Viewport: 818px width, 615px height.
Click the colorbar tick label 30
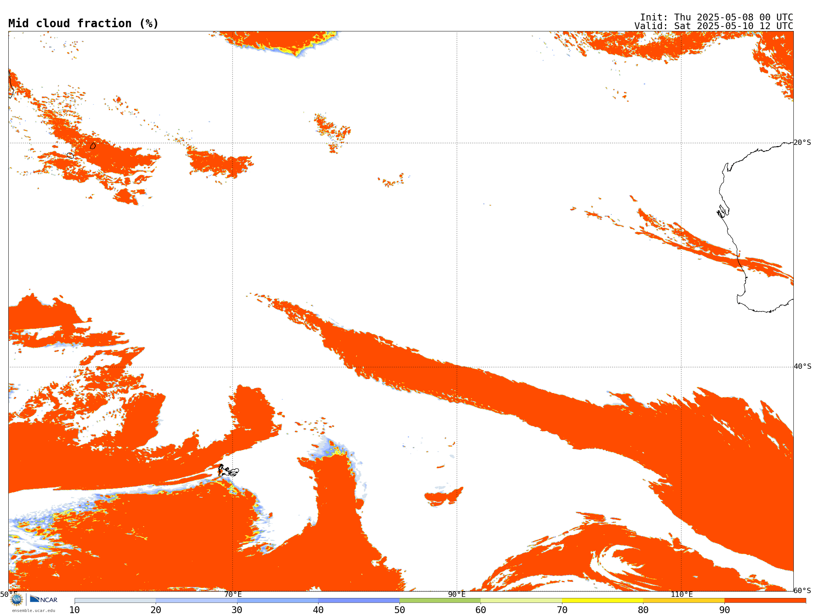(x=237, y=610)
